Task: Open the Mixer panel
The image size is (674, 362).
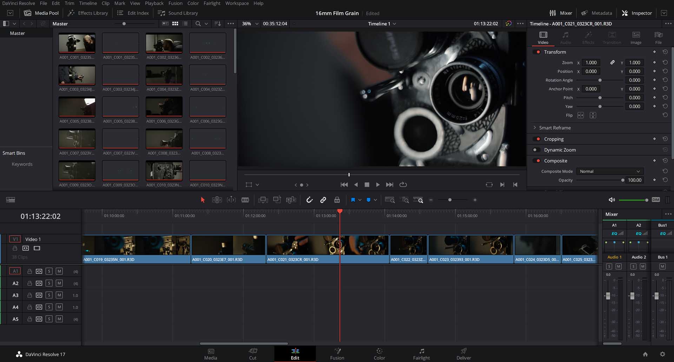Action: coord(561,13)
